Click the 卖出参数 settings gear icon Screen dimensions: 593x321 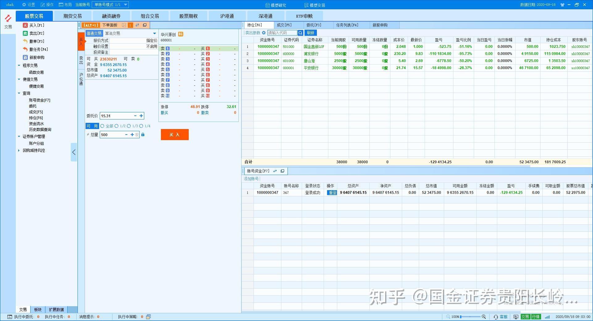pos(264,32)
